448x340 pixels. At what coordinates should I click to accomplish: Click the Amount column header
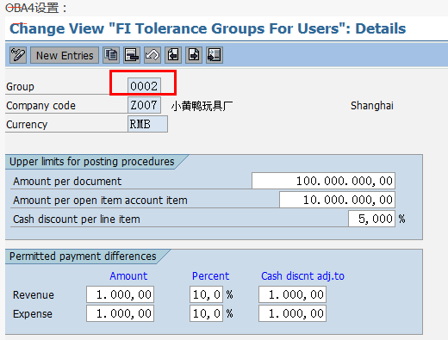click(128, 276)
